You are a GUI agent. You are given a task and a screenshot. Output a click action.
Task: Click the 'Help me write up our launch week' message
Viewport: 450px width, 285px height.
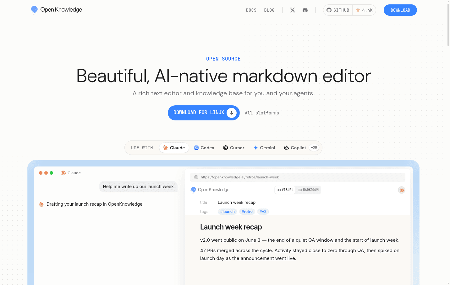[138, 187]
